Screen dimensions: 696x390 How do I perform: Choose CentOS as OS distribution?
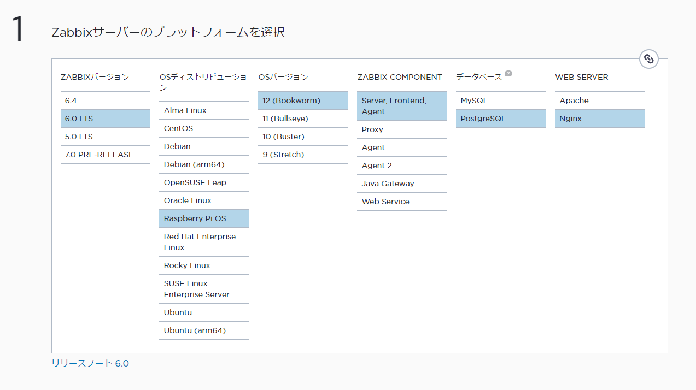(204, 128)
